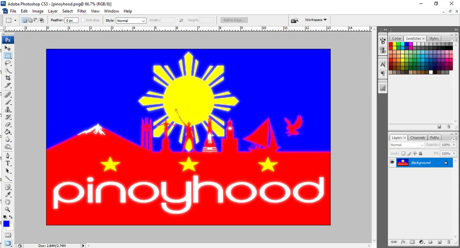Open the Opacity slider arrow
The width and height of the screenshot is (460, 248).
[x=454, y=145]
